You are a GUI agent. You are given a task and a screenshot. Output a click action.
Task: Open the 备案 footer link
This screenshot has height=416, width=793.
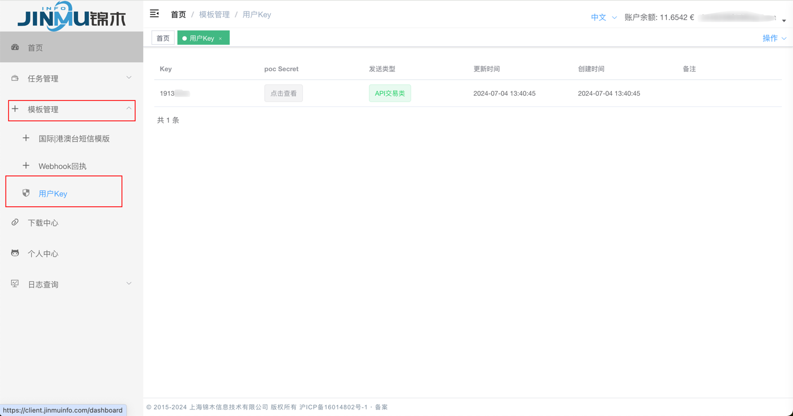pyautogui.click(x=381, y=407)
